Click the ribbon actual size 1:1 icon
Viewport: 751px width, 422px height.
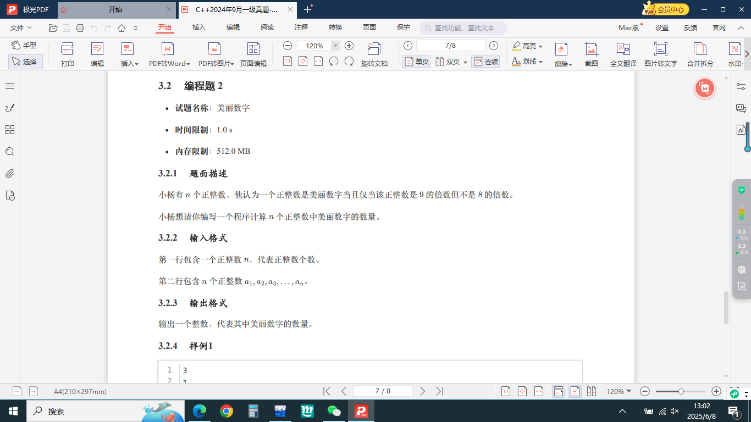[287, 61]
